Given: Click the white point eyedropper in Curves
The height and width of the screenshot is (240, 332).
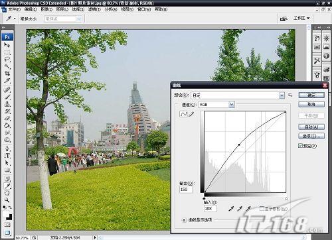Looking at the screenshot, I should pyautogui.click(x=248, y=208).
